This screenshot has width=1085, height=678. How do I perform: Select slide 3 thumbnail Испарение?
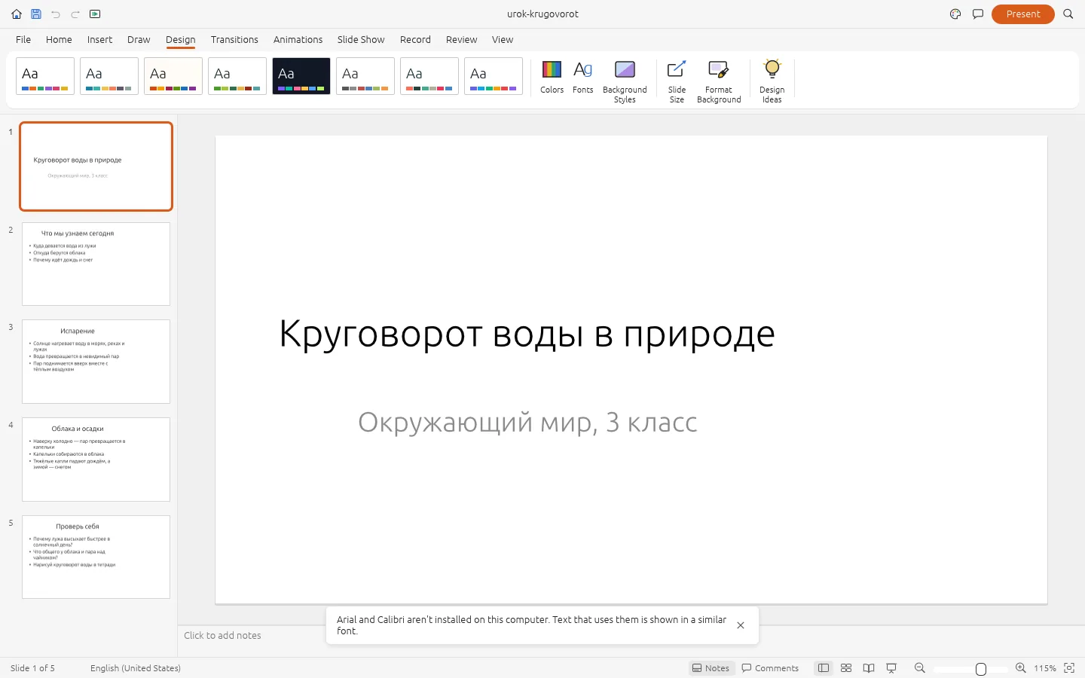click(96, 362)
